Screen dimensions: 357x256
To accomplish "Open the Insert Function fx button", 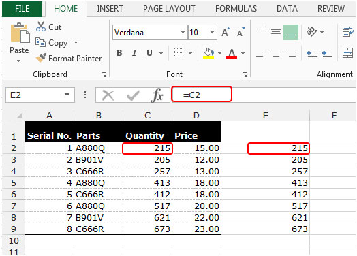I will pos(157,95).
